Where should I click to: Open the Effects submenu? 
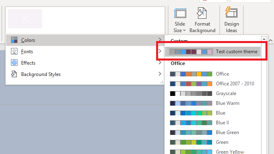click(85, 63)
